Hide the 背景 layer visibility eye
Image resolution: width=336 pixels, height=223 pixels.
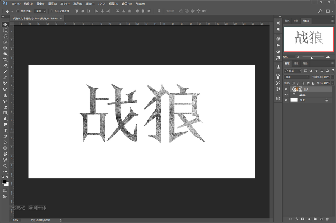(x=286, y=100)
